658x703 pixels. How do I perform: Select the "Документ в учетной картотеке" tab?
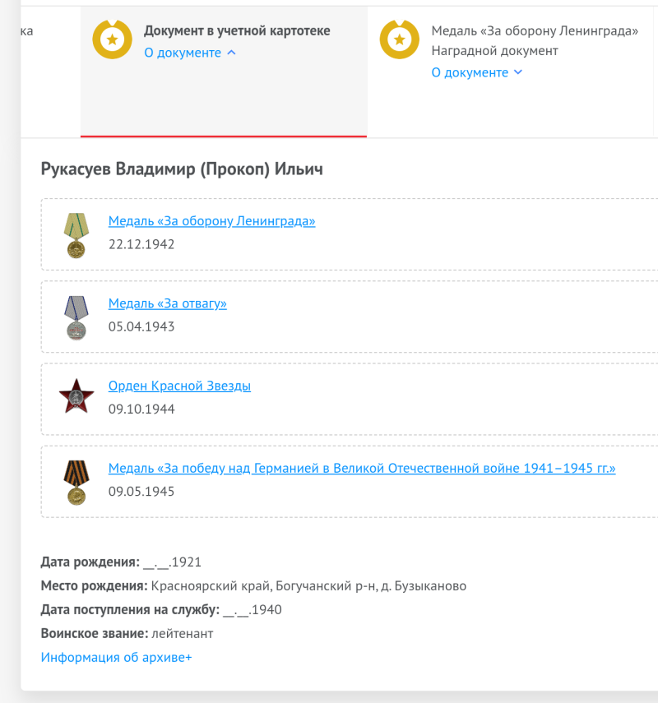pos(224,72)
